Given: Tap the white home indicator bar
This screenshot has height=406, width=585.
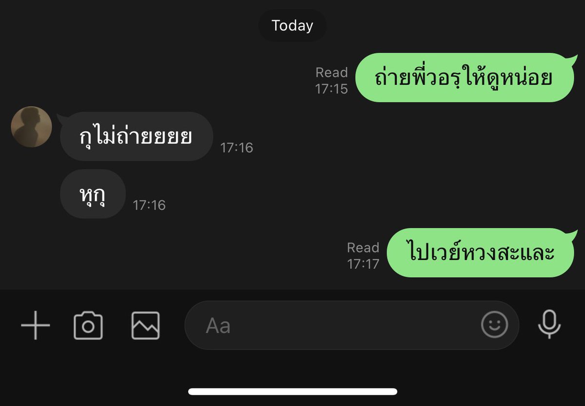Looking at the screenshot, I should 292,391.
